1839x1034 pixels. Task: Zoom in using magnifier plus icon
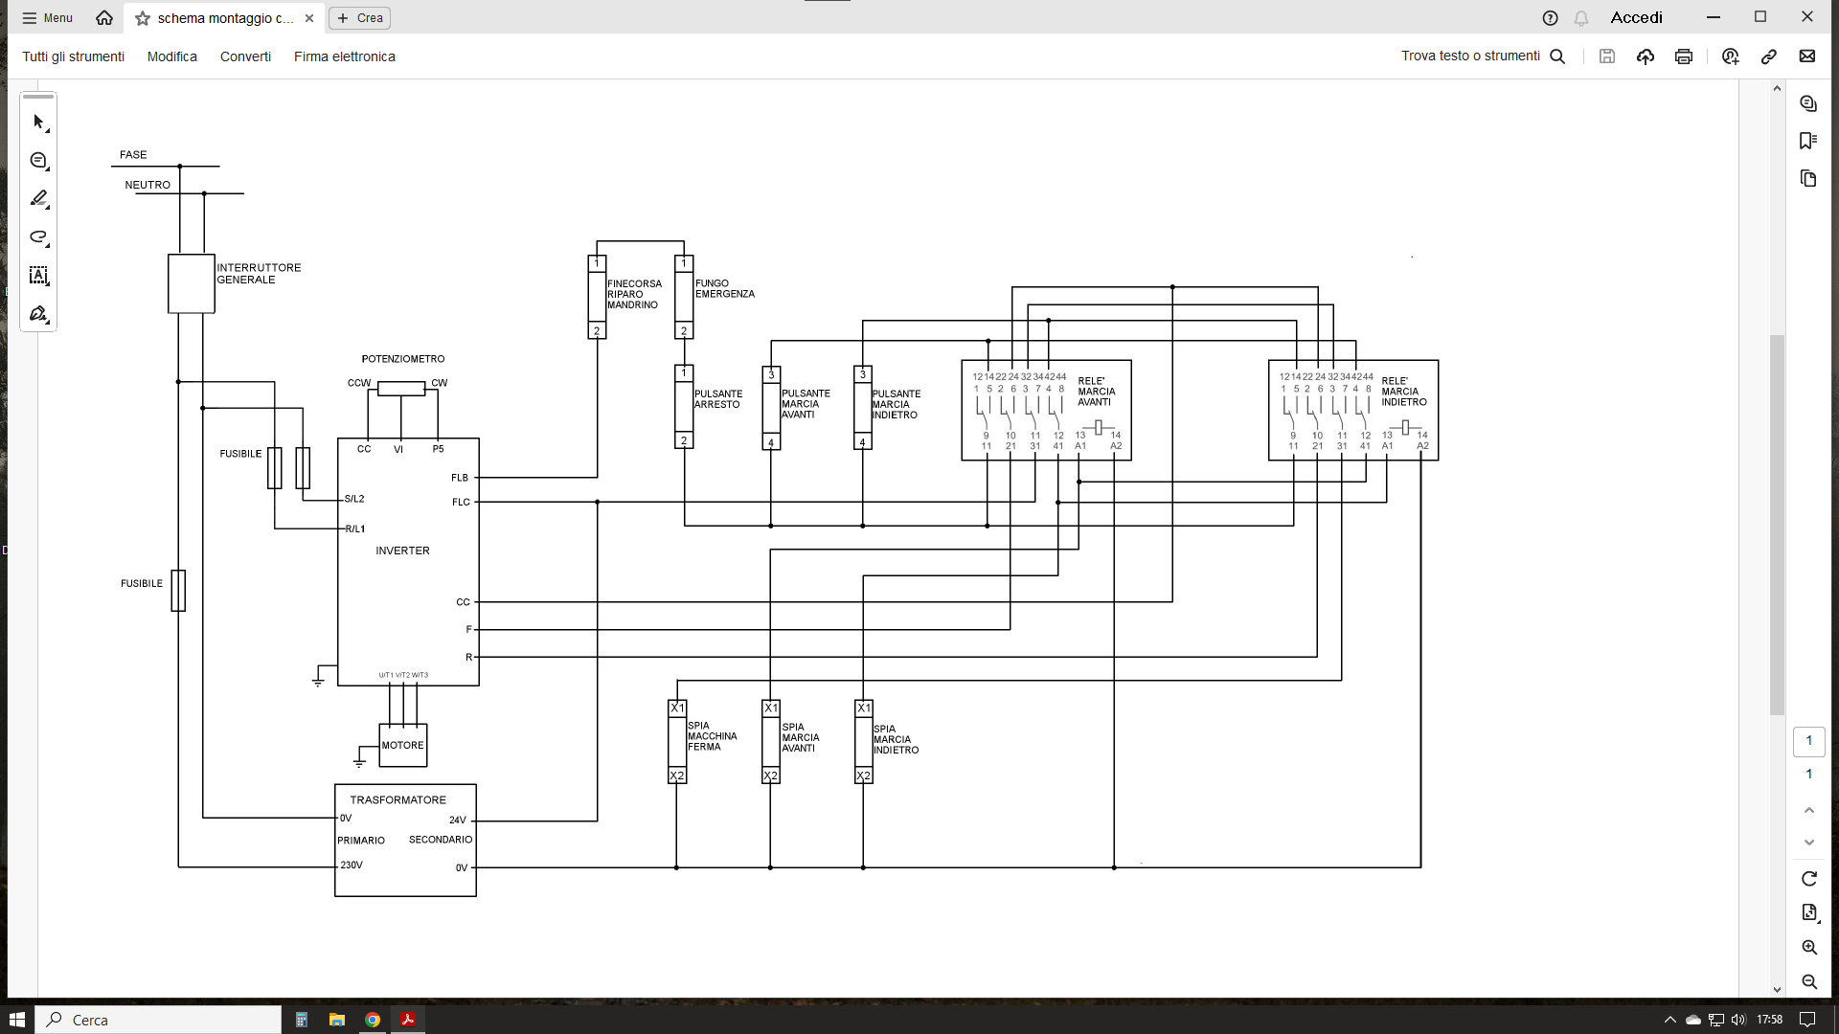pyautogui.click(x=1808, y=948)
